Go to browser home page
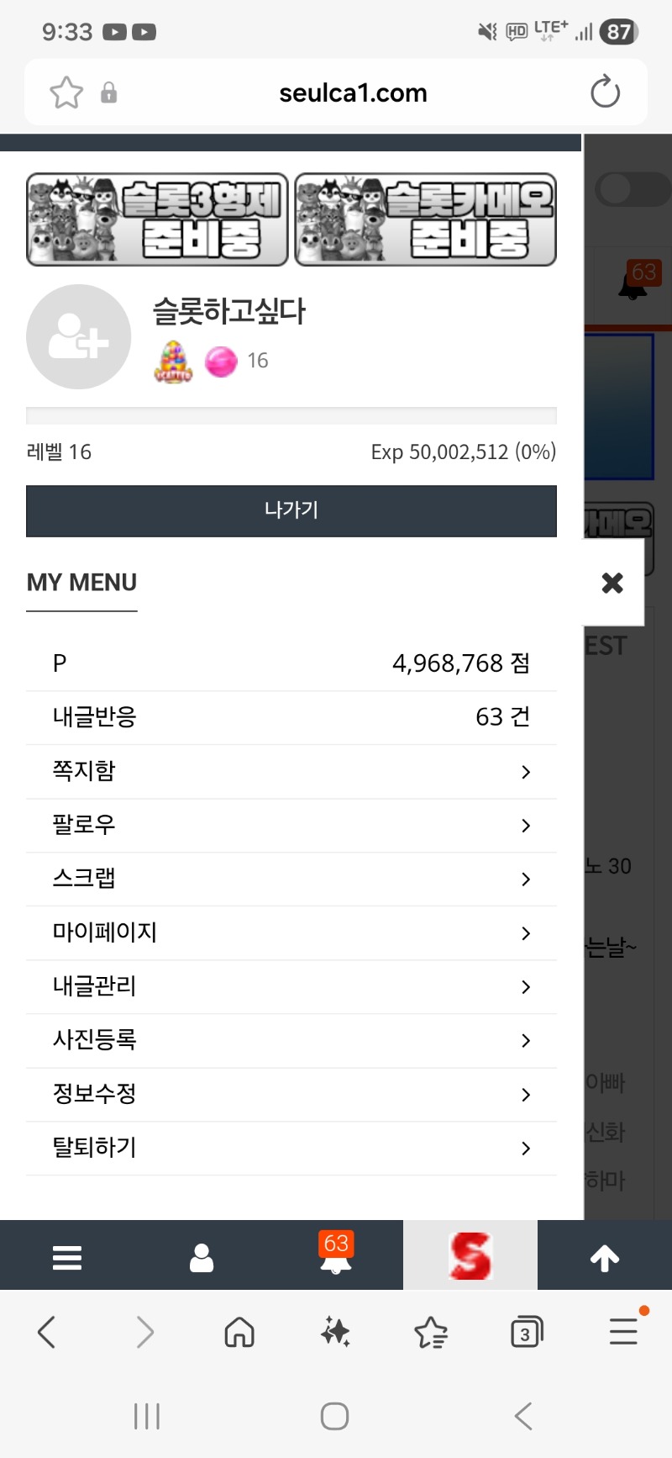Image resolution: width=672 pixels, height=1458 pixels. (x=239, y=1332)
